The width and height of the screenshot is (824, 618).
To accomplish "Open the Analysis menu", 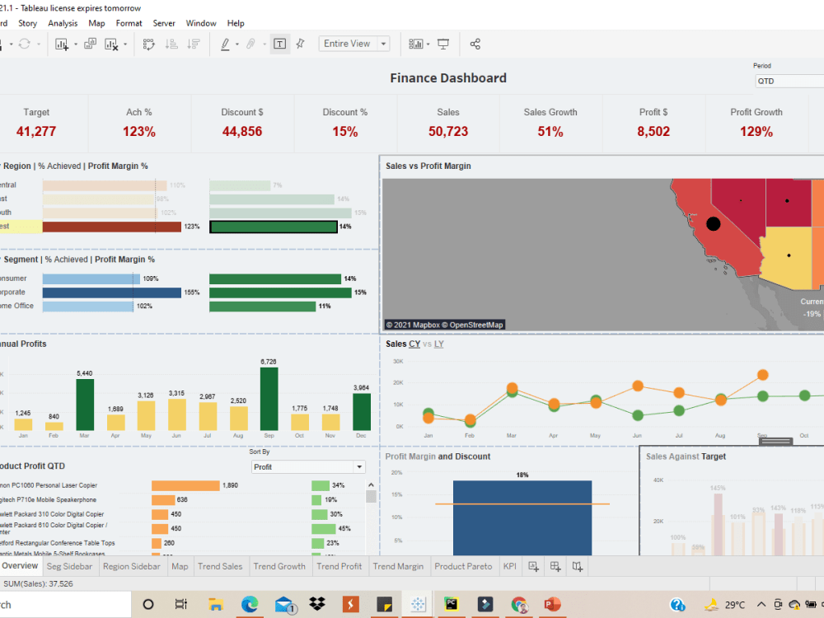I will 62,23.
